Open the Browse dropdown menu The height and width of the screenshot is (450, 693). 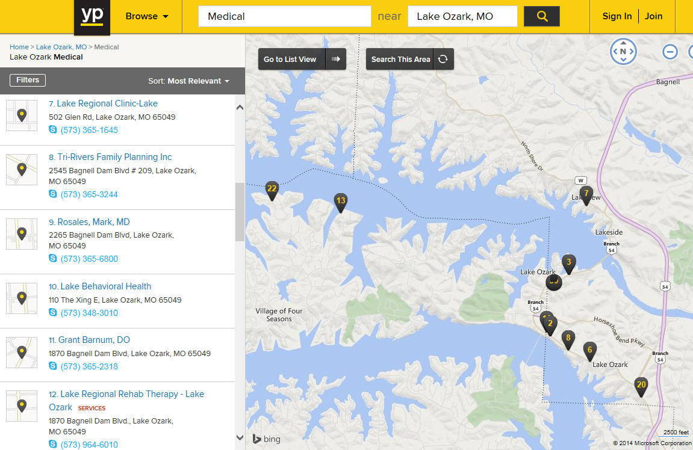[x=147, y=16]
